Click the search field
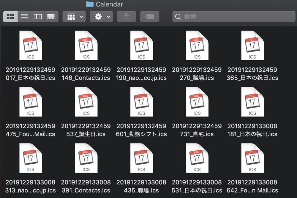Image resolution: width=297 pixels, height=198 pixels. 235,17
